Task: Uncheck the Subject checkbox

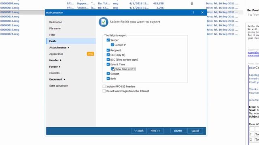Action: [x=108, y=74]
